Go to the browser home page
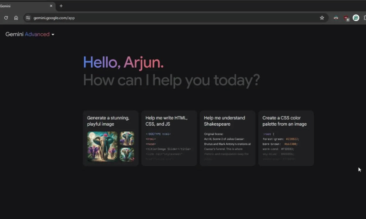The width and height of the screenshot is (366, 219). pos(16,18)
